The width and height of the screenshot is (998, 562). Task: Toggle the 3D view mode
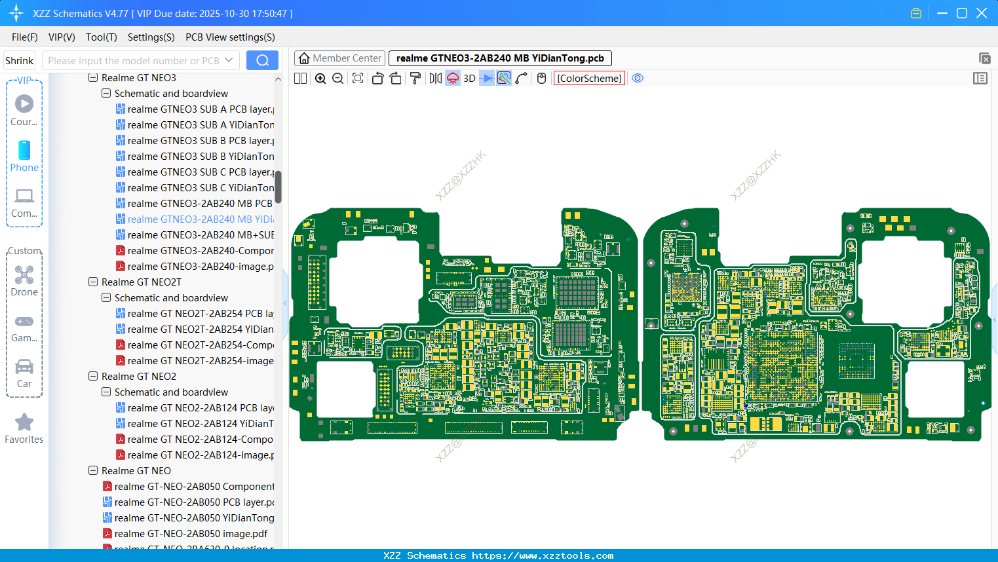(x=469, y=79)
